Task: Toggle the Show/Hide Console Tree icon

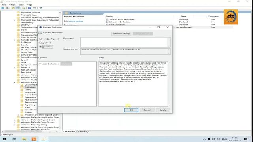Action: point(18,8)
